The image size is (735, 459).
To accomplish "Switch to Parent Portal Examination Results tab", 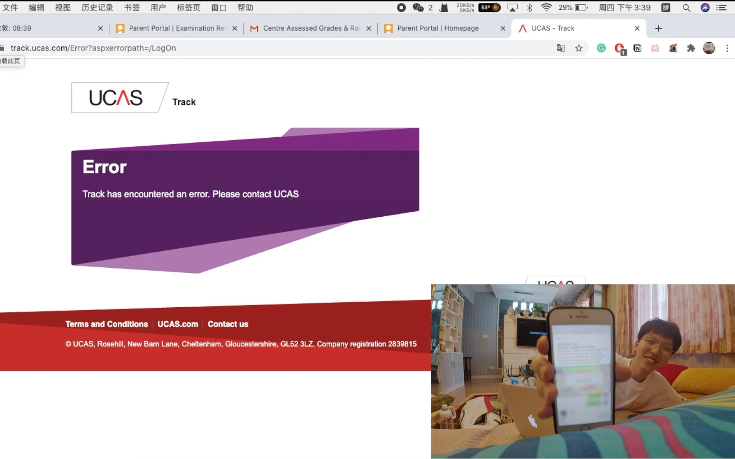I will point(177,28).
